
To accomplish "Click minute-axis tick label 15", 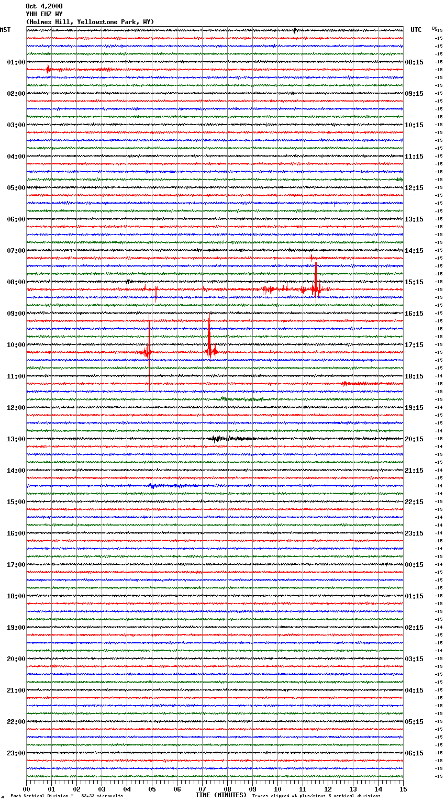I will click(403, 789).
